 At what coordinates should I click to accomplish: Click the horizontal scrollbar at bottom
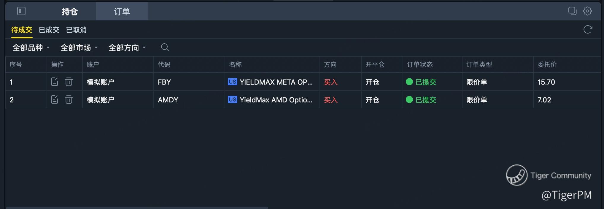point(137,208)
